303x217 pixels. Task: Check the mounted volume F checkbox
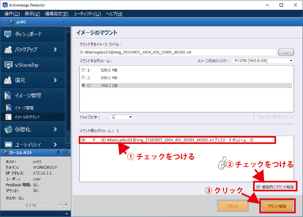pyautogui.click(x=84, y=140)
